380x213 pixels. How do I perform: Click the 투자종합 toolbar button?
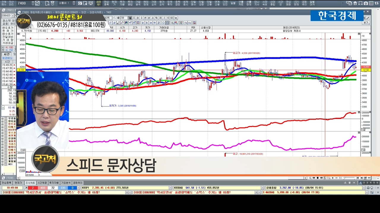click(130, 3)
